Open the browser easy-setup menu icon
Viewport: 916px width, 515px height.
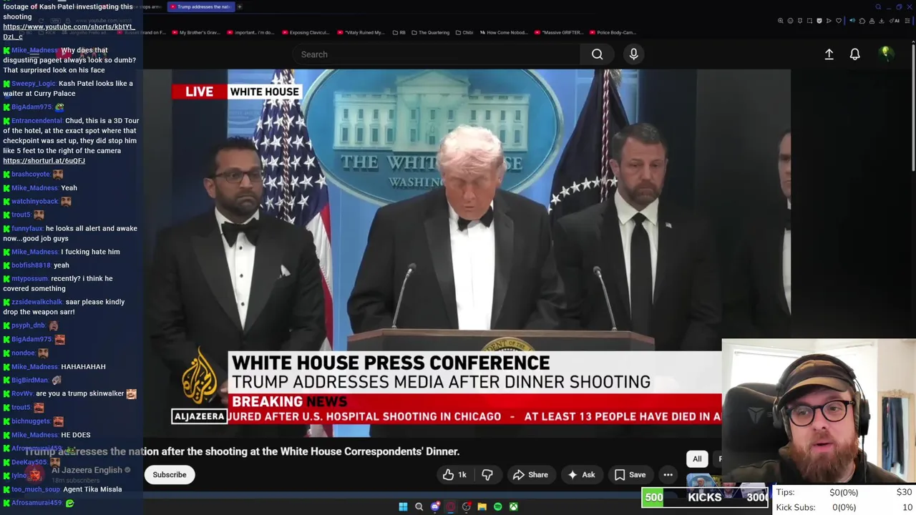click(x=907, y=21)
